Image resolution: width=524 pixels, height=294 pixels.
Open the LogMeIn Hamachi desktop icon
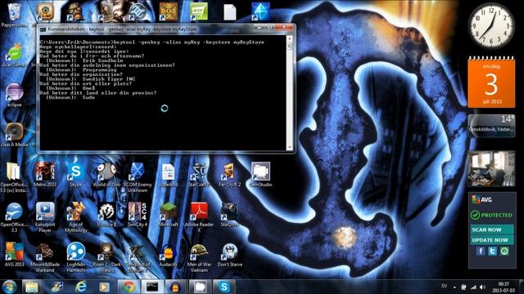[76, 257]
